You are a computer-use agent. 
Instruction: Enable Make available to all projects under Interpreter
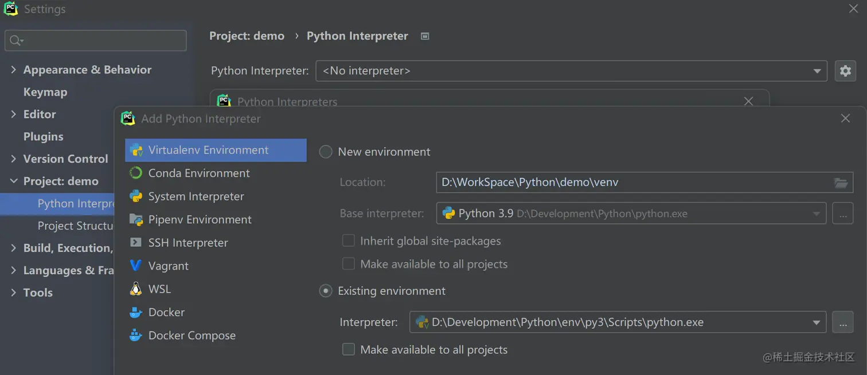click(x=349, y=349)
